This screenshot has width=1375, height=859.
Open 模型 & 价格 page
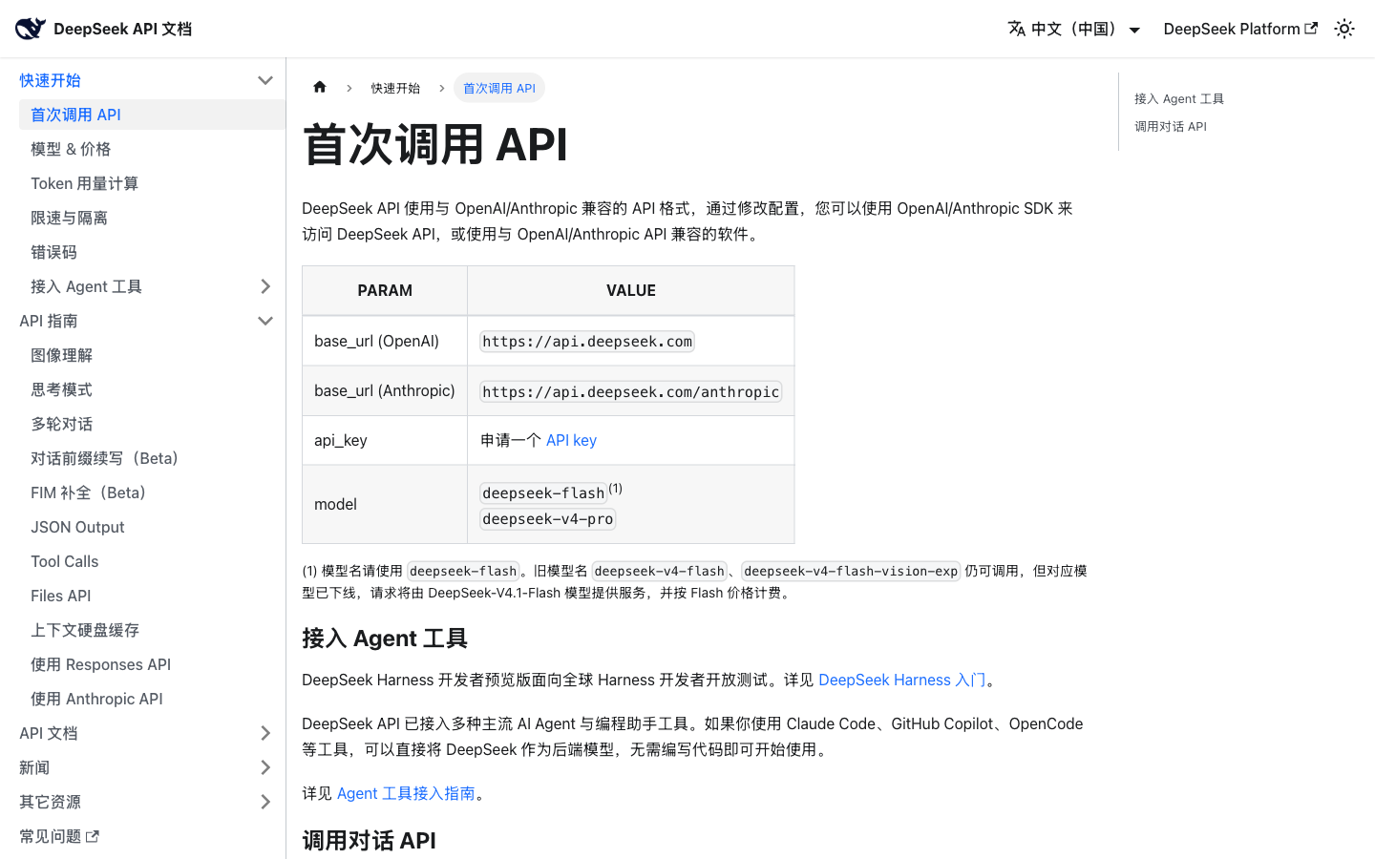(152, 149)
